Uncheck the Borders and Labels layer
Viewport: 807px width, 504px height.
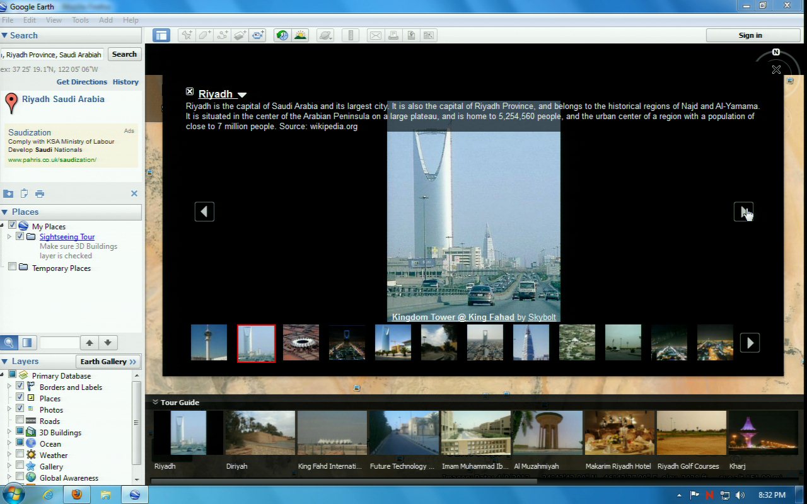point(20,387)
